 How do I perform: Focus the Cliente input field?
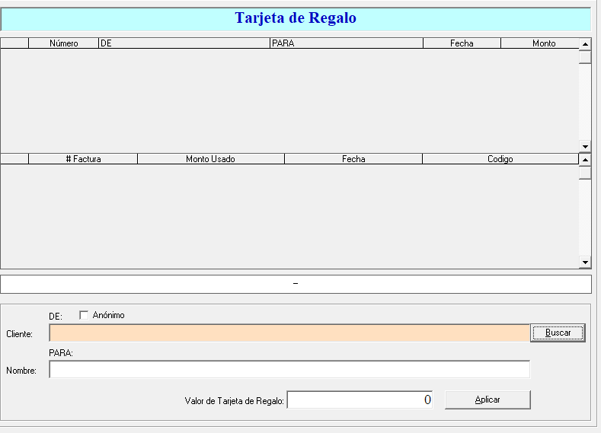289,333
